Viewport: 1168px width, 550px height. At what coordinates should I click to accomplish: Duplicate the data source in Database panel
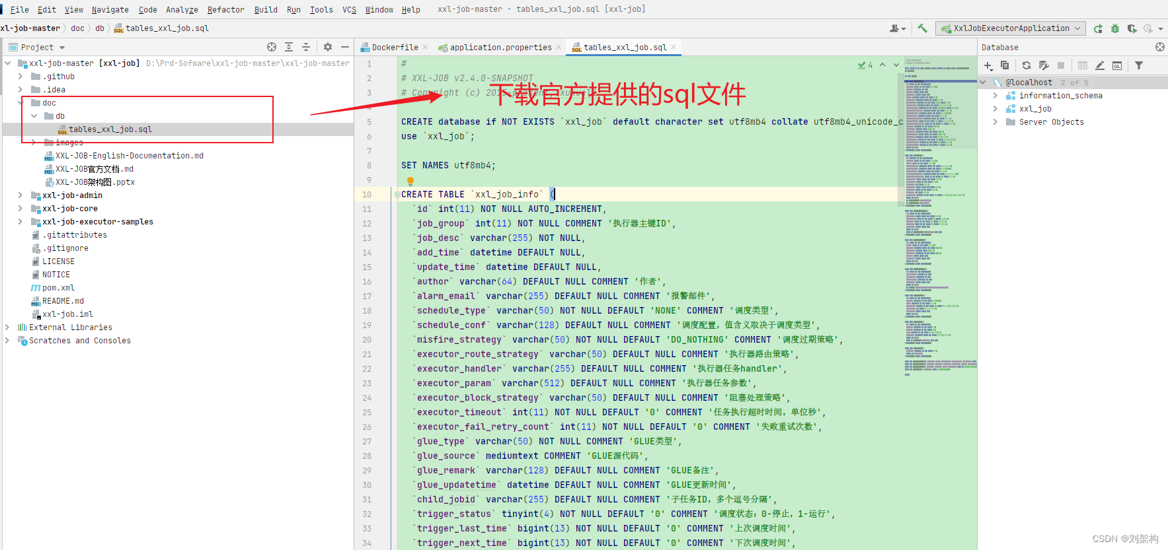coord(1005,65)
